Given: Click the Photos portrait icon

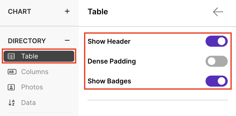Looking at the screenshot, I should point(11,87).
